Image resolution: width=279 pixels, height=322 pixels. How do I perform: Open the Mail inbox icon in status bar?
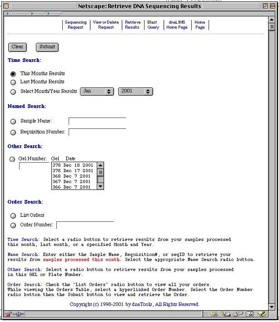pyautogui.click(x=225, y=314)
